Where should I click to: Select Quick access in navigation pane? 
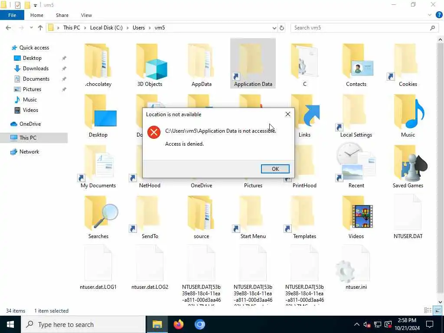point(34,48)
